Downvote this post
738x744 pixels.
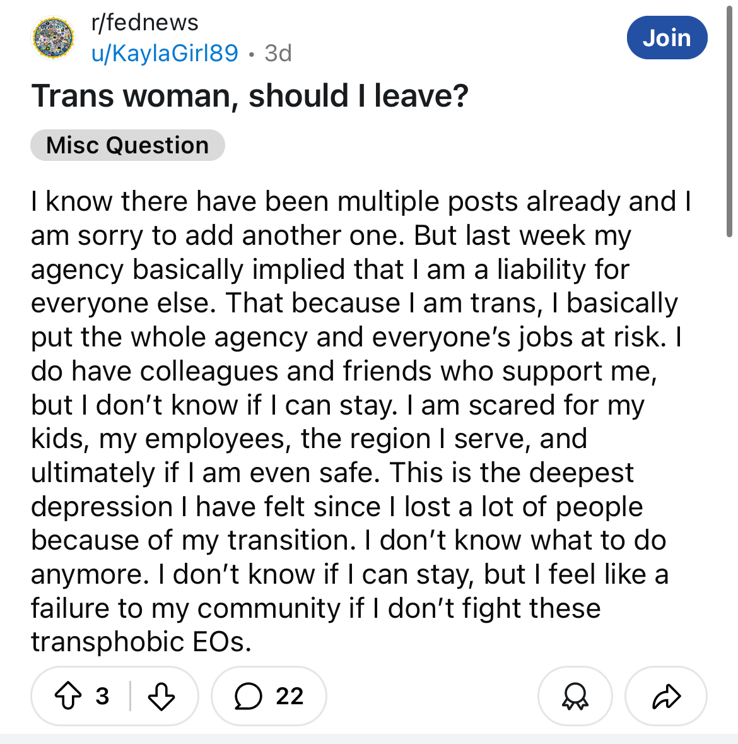(x=161, y=696)
